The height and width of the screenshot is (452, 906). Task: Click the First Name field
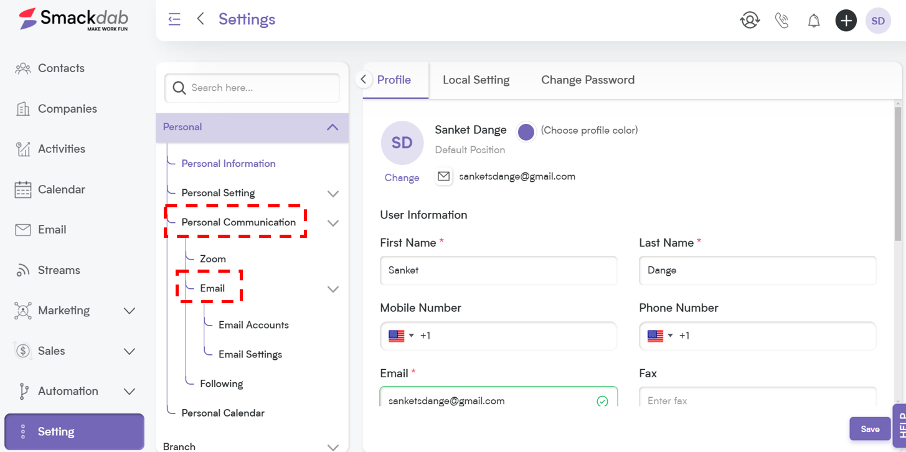coord(498,270)
